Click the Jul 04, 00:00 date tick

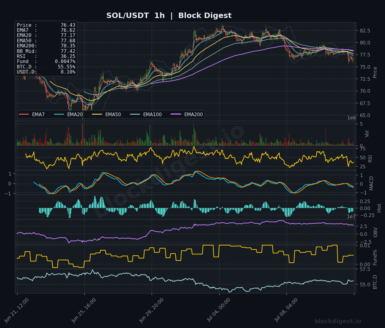click(219, 310)
